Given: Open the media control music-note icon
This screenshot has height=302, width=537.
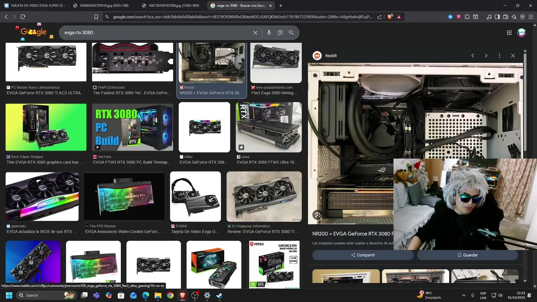Looking at the screenshot, I should pos(489,17).
